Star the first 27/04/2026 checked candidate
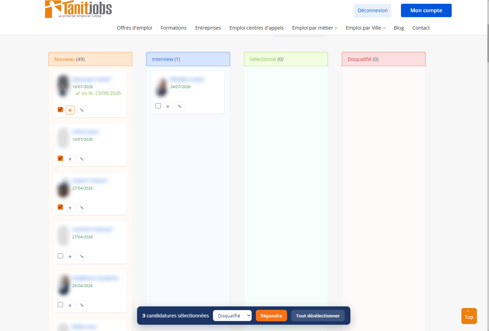Screen dimensions: 489x331 point(70,208)
